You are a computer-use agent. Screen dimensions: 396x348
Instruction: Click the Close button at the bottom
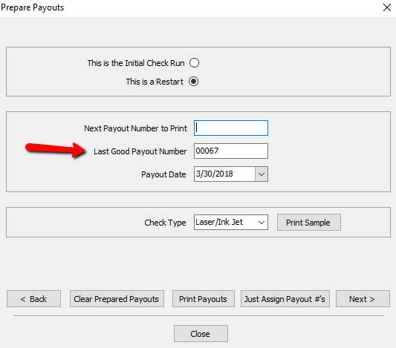[x=201, y=334]
